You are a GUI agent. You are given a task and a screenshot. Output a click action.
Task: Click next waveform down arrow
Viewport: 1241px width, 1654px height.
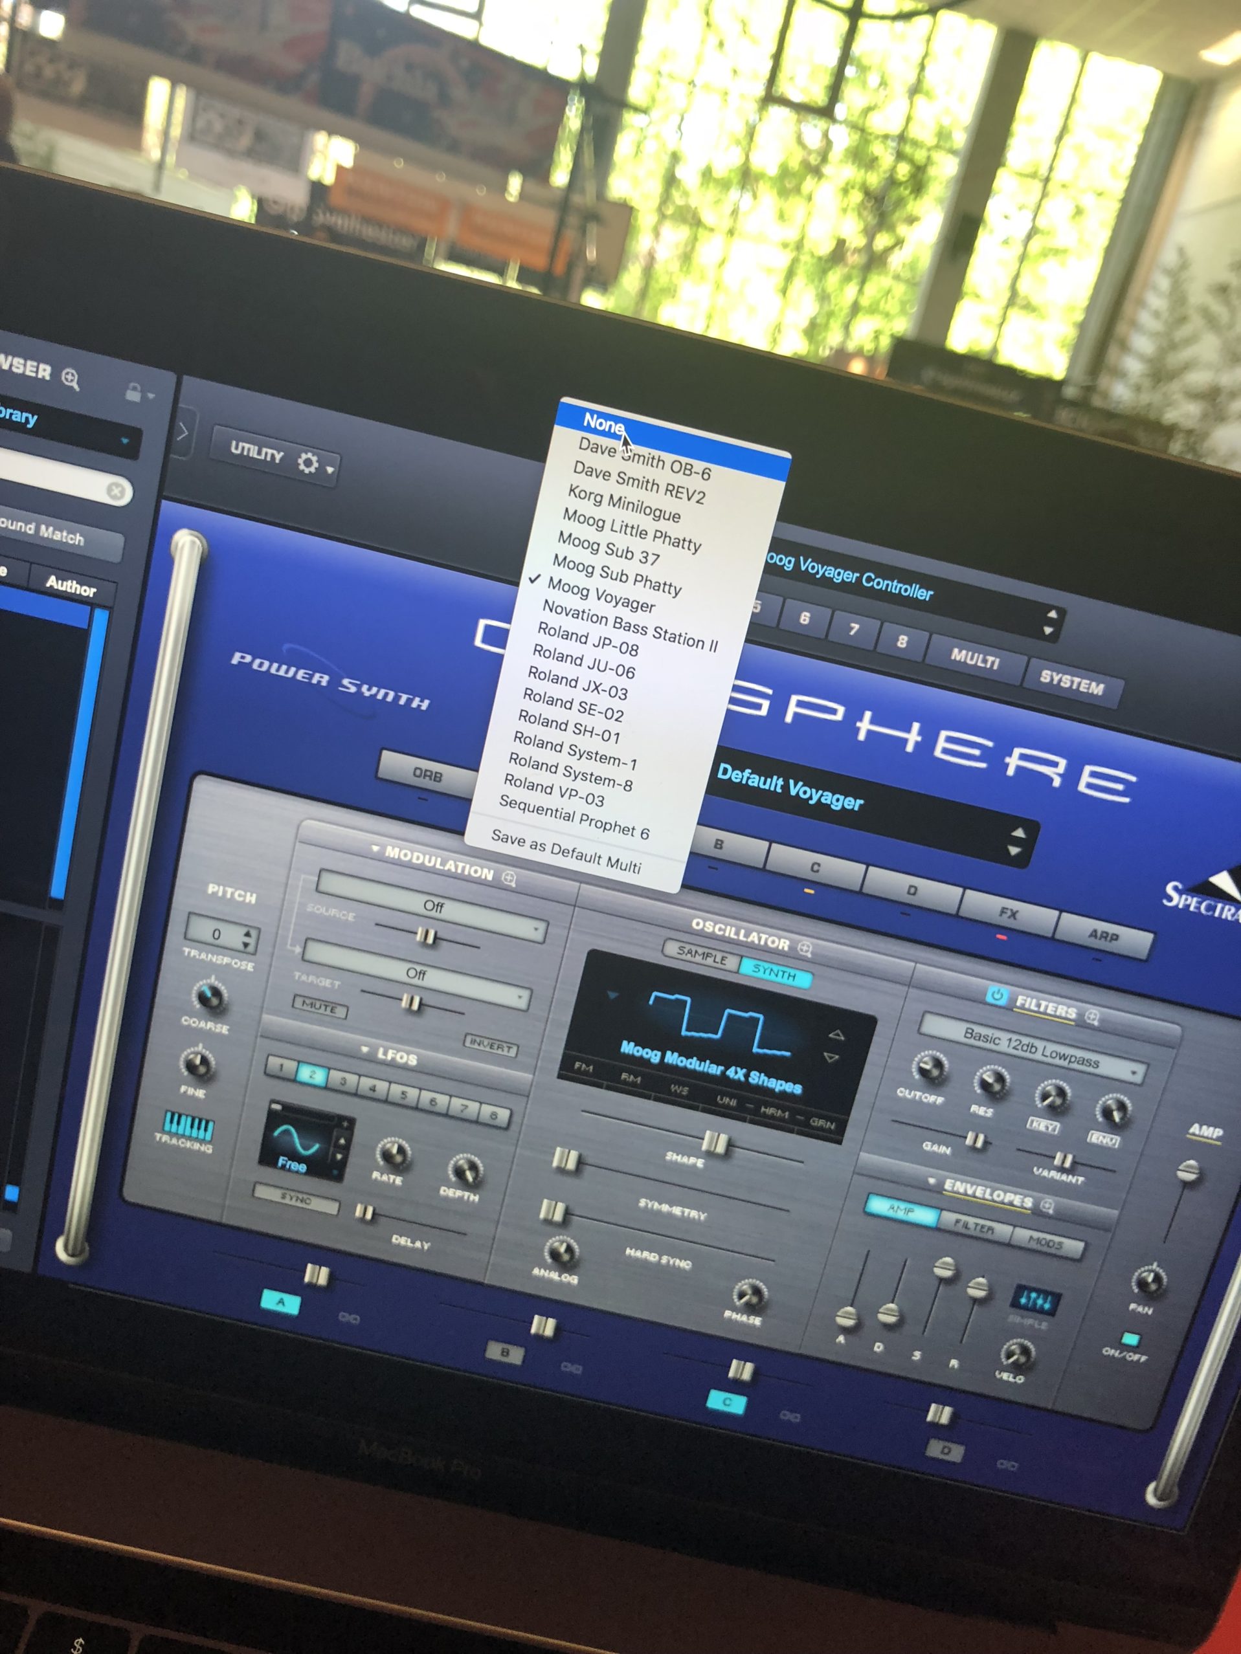coord(831,1057)
